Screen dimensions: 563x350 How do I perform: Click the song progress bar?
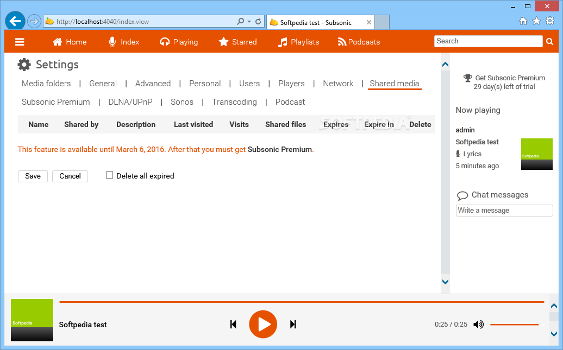point(302,302)
